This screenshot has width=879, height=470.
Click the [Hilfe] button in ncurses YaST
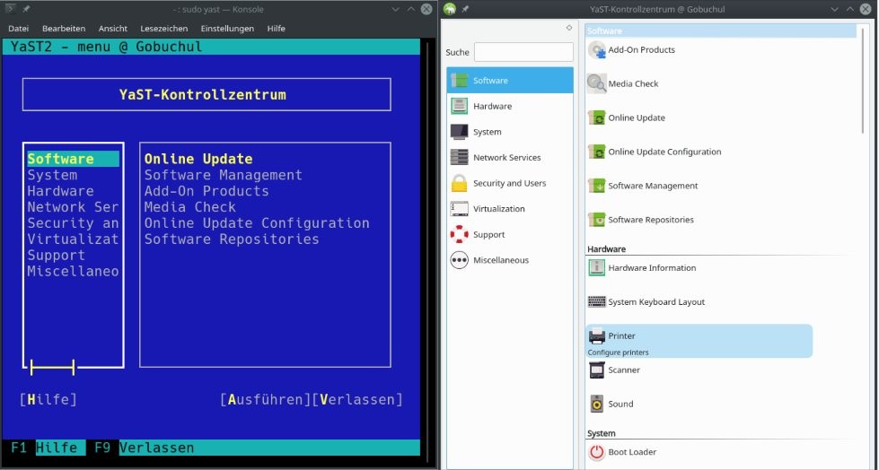pyautogui.click(x=48, y=399)
